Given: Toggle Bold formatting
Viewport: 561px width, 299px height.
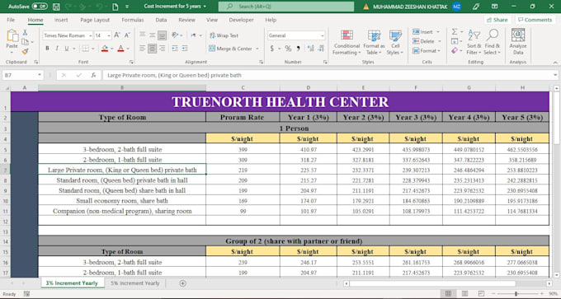Looking at the screenshot, I should (47, 49).
